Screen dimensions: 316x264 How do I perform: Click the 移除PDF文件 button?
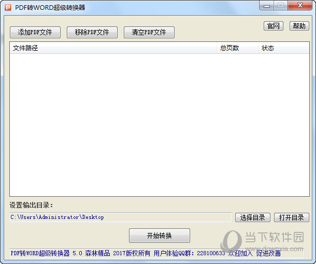pyautogui.click(x=92, y=32)
